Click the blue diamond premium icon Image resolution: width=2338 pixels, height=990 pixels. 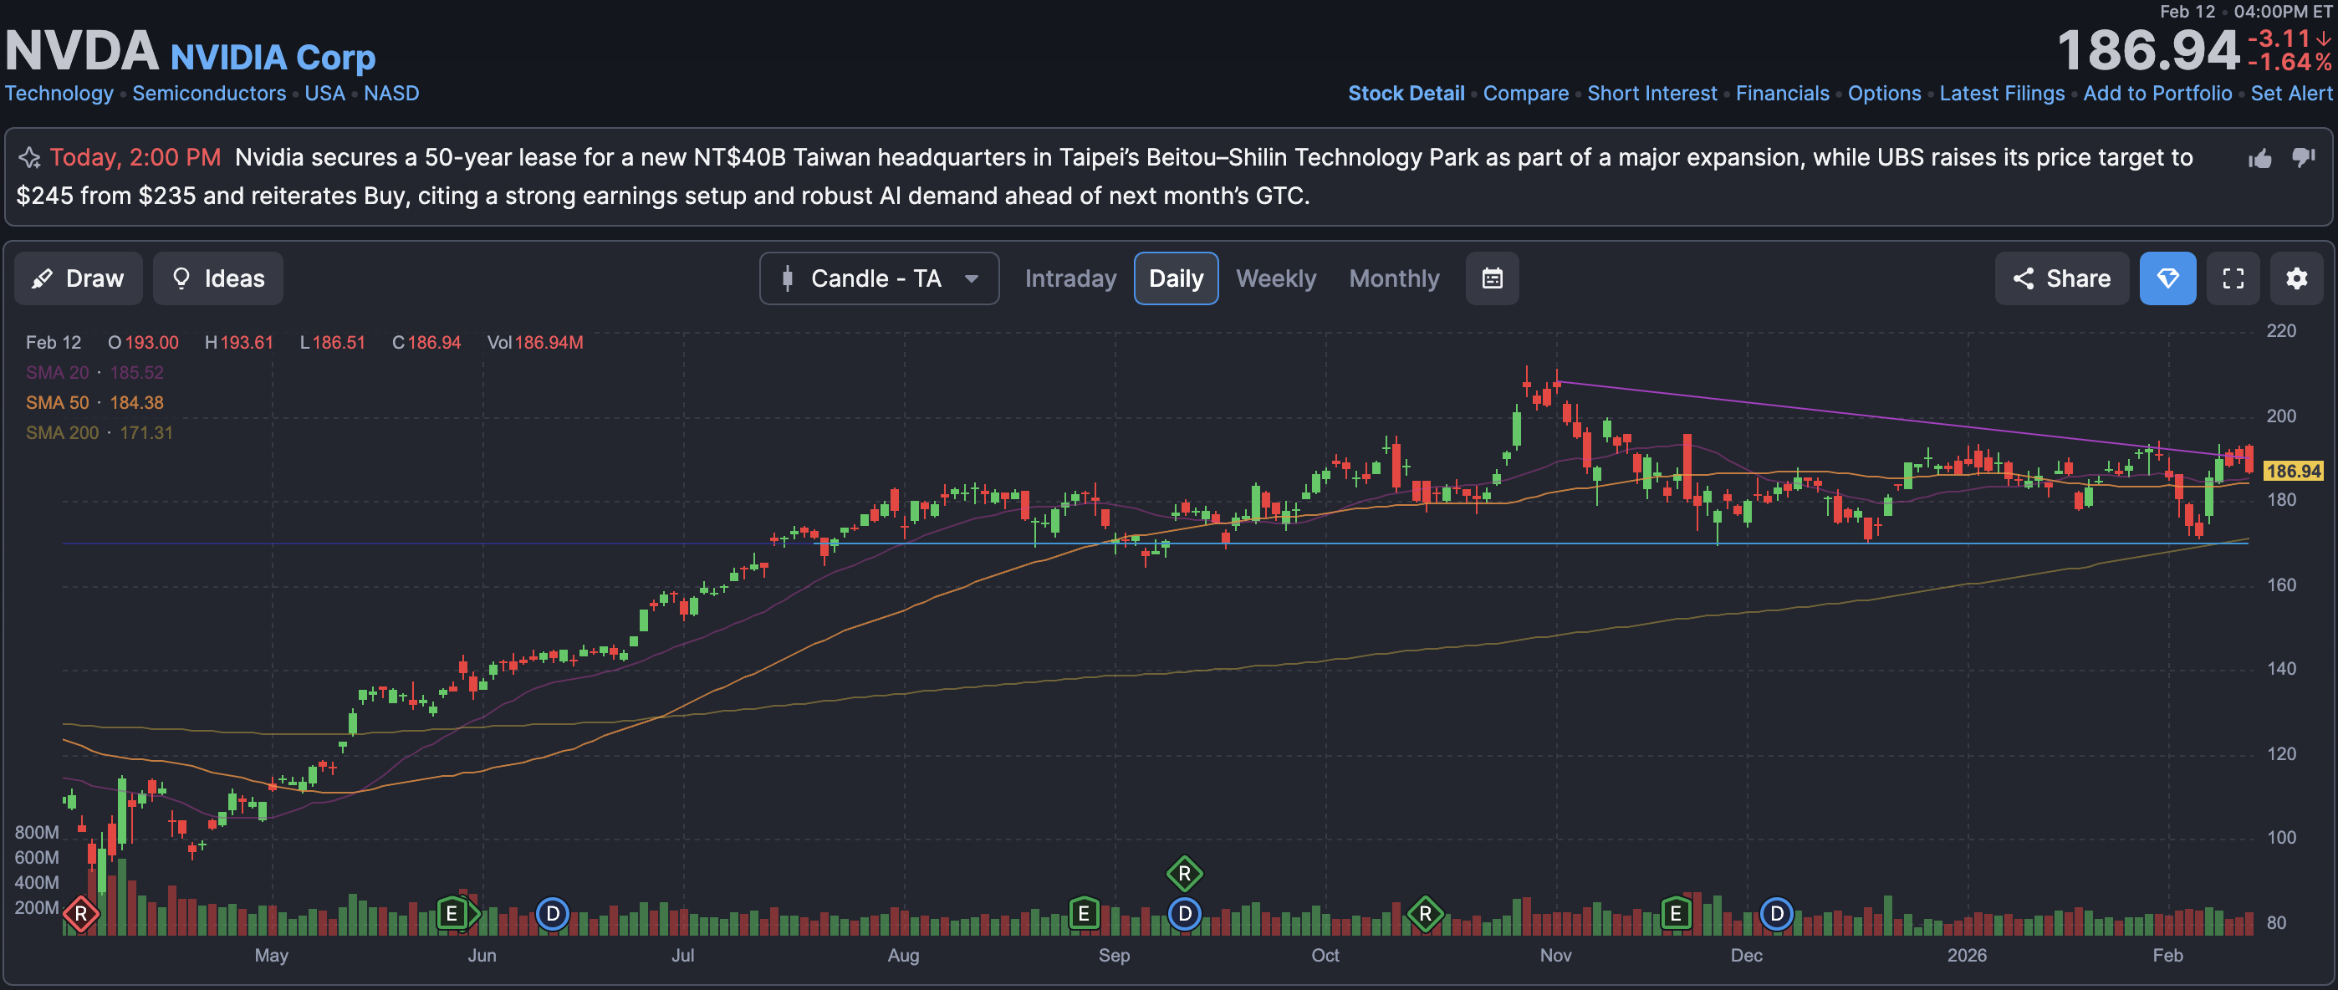pyautogui.click(x=2167, y=278)
